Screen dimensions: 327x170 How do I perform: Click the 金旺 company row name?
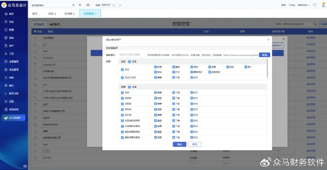(x=45, y=105)
